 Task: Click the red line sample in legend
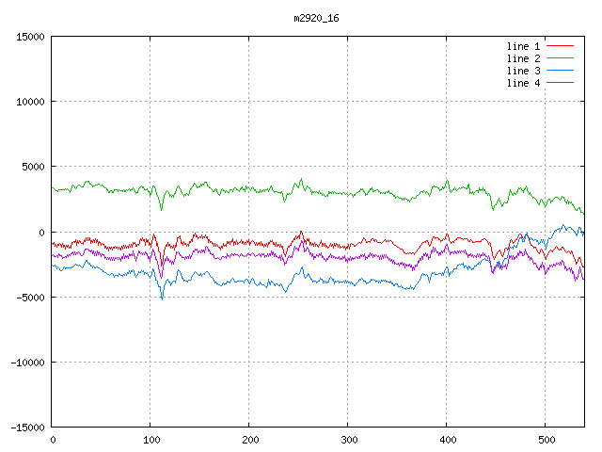tap(560, 46)
